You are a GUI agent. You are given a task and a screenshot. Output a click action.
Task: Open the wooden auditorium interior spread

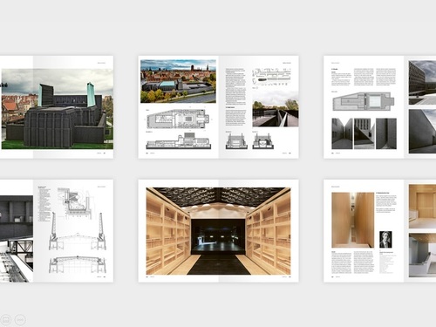218,231
